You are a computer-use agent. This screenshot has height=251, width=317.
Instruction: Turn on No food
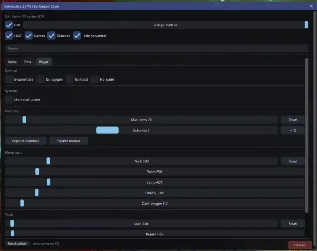(69, 79)
